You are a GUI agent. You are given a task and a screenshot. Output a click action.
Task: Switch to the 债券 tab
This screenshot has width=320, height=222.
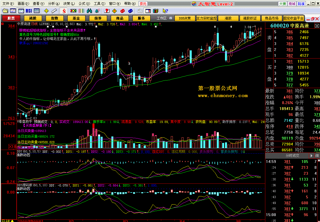(98, 18)
